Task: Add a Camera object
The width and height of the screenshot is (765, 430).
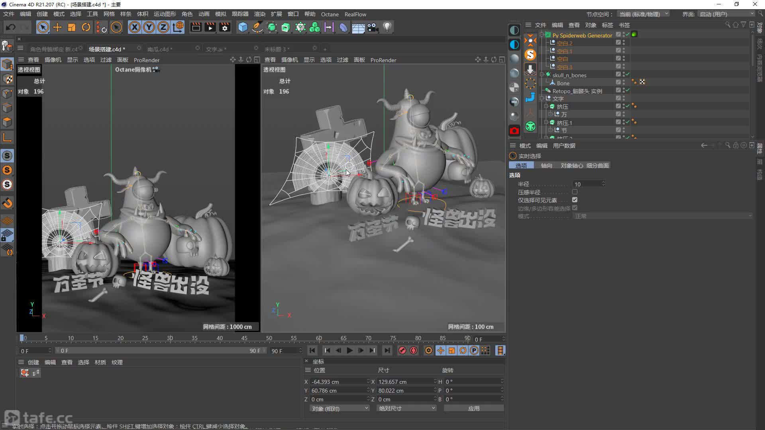Action: point(373,27)
